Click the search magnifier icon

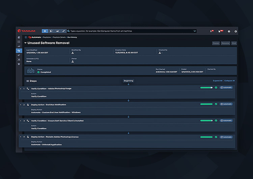pos(68,31)
